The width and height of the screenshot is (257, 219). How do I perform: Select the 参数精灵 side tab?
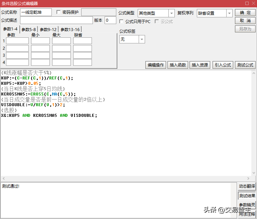pos(247,205)
